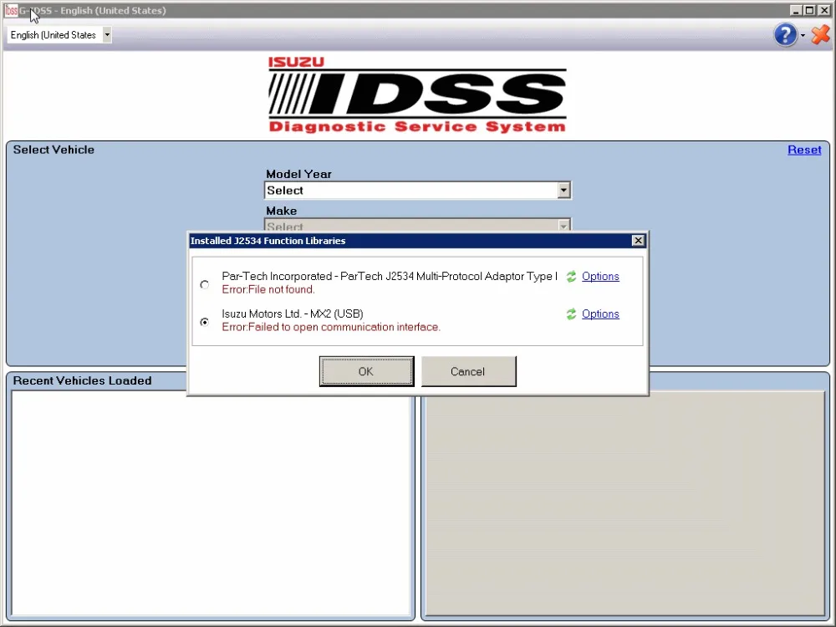This screenshot has height=627, width=836.
Task: Close the Installed J2534 Function Libraries dialog
Action: point(638,241)
